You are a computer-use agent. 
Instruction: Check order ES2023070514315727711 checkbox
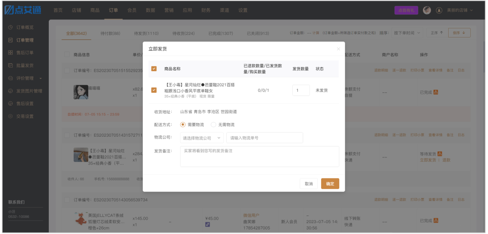tap(67, 135)
